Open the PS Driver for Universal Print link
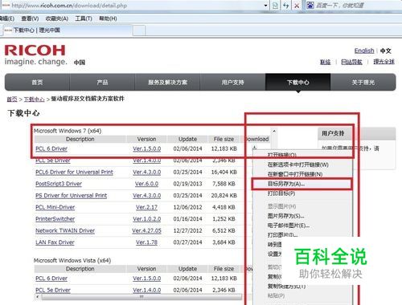Image resolution: width=402 pixels, height=305 pixels. [x=72, y=196]
